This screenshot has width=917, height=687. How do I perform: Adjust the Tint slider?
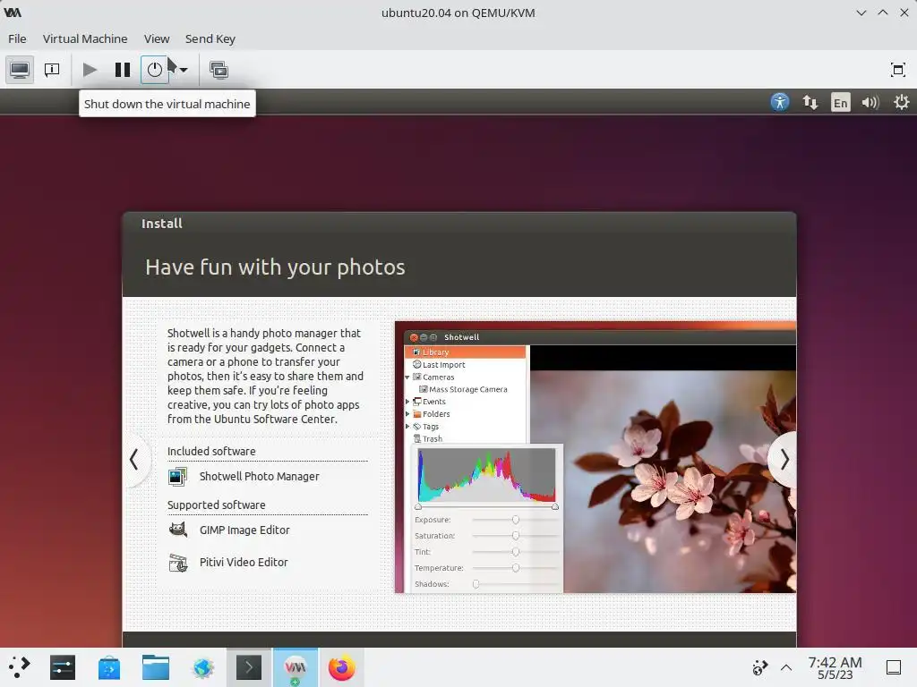point(515,552)
